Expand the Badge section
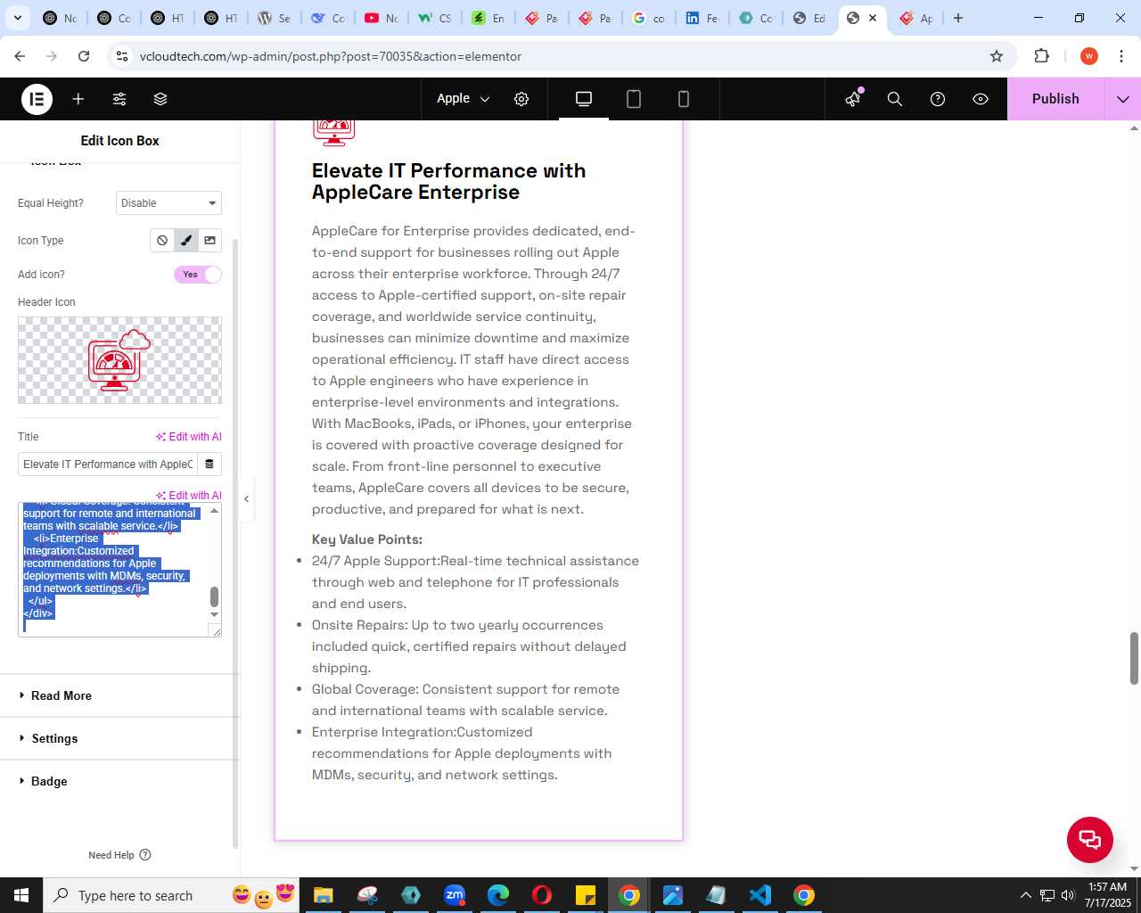 119,781
